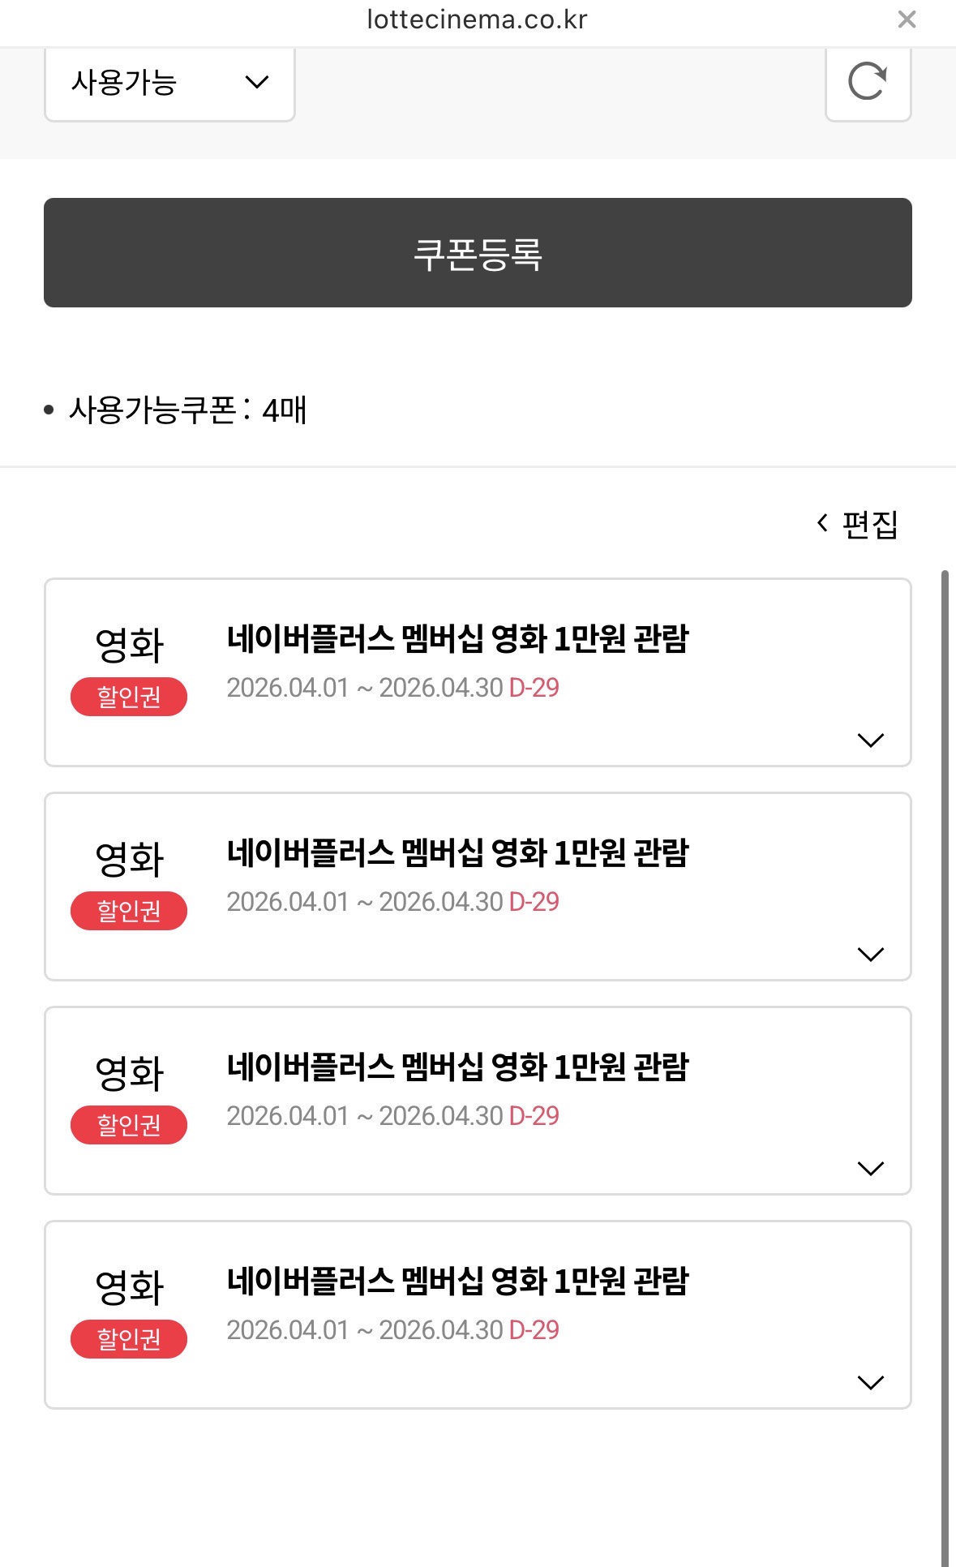Expand the third coupon details chevron
This screenshot has height=1567, width=956.
coord(870,1168)
